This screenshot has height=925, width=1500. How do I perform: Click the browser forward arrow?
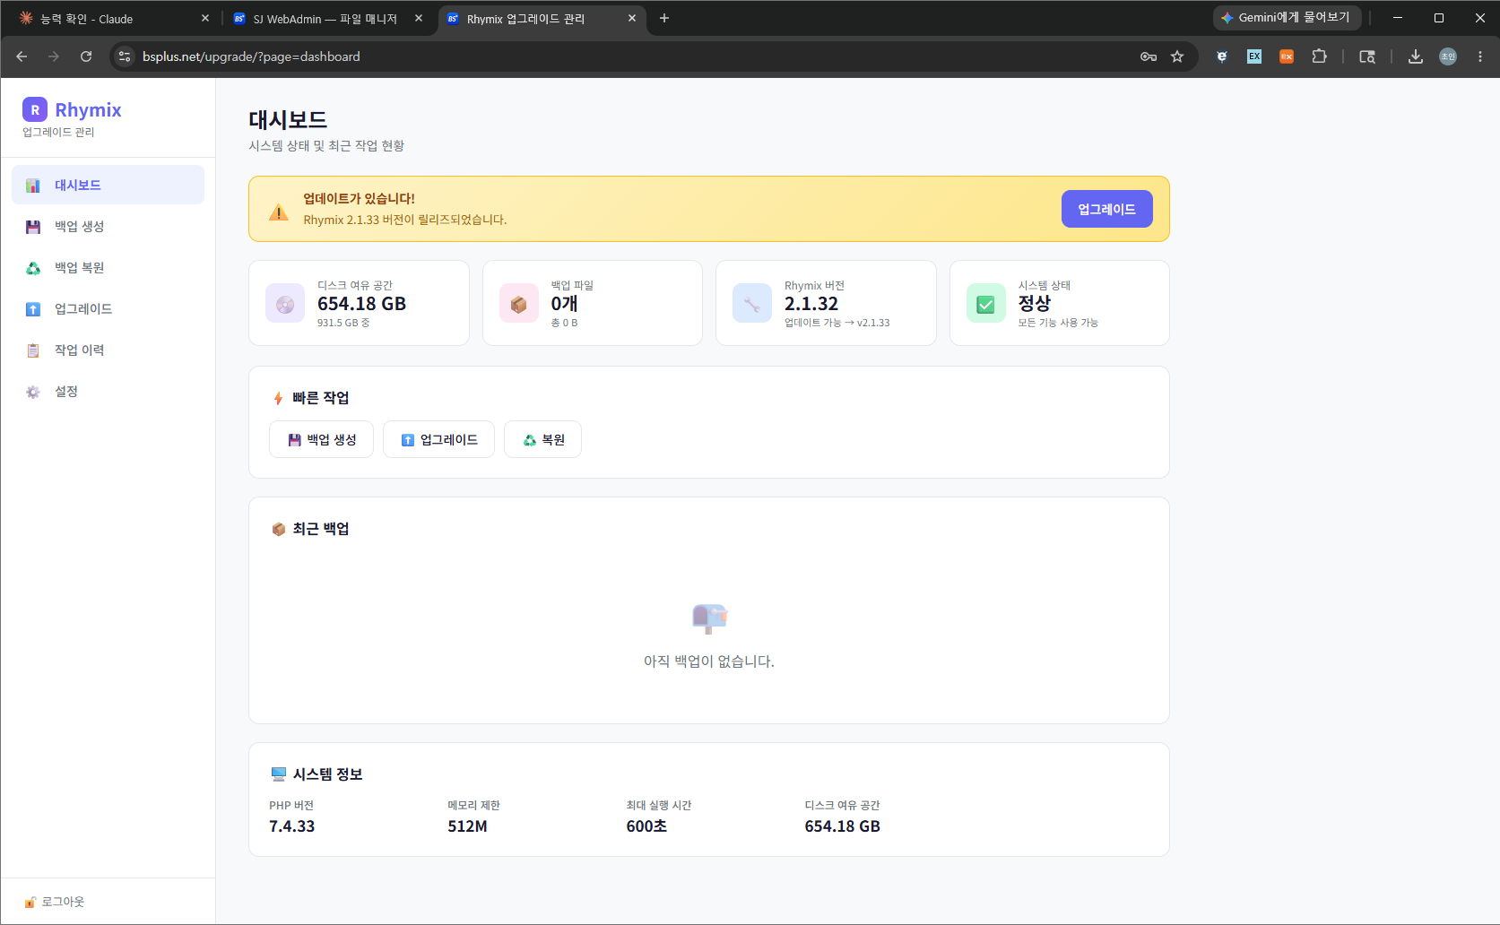coord(54,56)
